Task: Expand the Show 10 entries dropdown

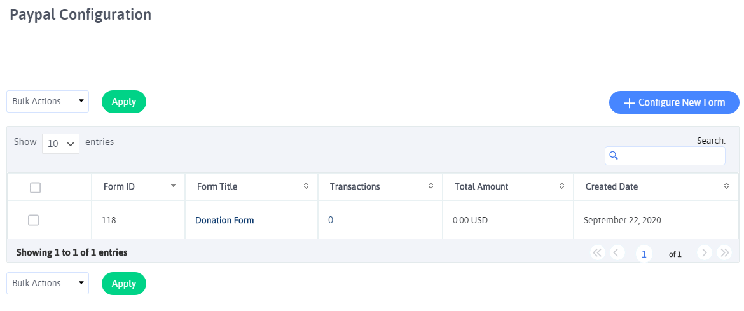Action: 61,143
